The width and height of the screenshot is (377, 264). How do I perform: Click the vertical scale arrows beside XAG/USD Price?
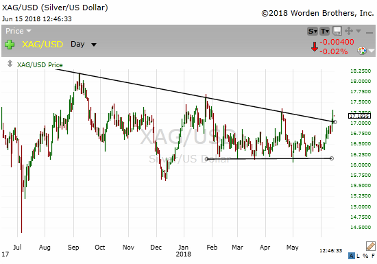[x=10, y=64]
